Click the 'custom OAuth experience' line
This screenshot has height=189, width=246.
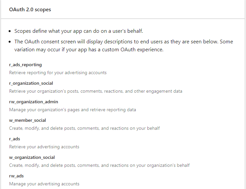[89, 50]
